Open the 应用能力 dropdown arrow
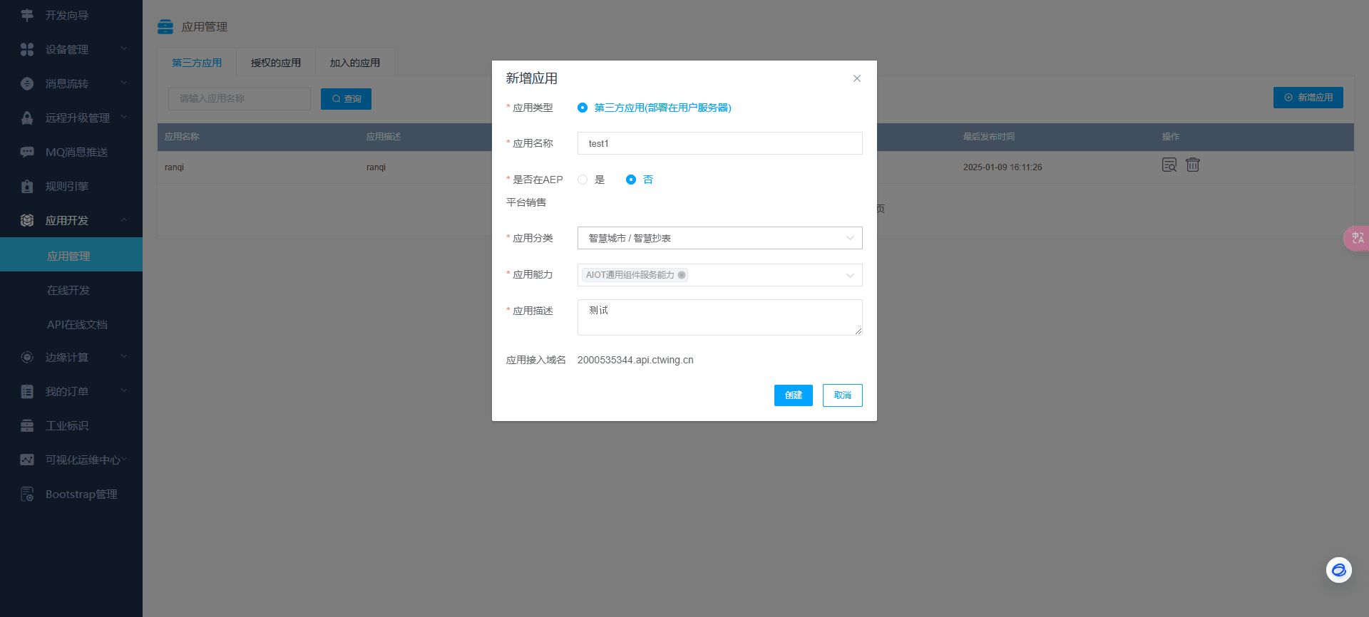Viewport: 1369px width, 617px height. [x=850, y=275]
